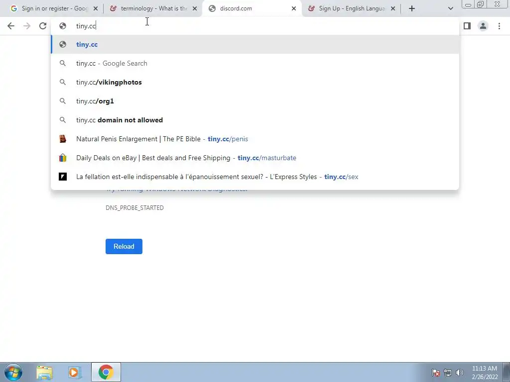This screenshot has height=382, width=510.
Task: Go back using the back arrow
Action: point(11,26)
